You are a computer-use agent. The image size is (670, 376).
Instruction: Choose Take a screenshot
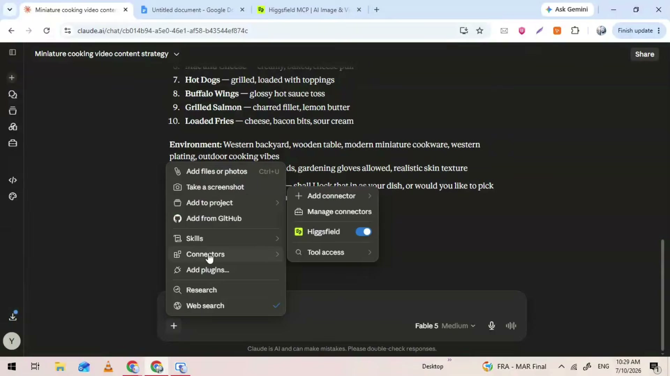(226, 187)
